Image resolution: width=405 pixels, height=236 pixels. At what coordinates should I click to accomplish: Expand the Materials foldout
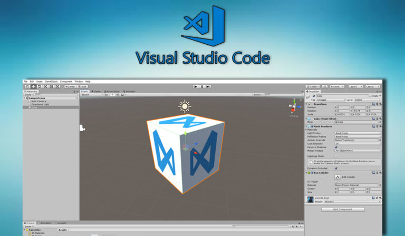(x=306, y=130)
